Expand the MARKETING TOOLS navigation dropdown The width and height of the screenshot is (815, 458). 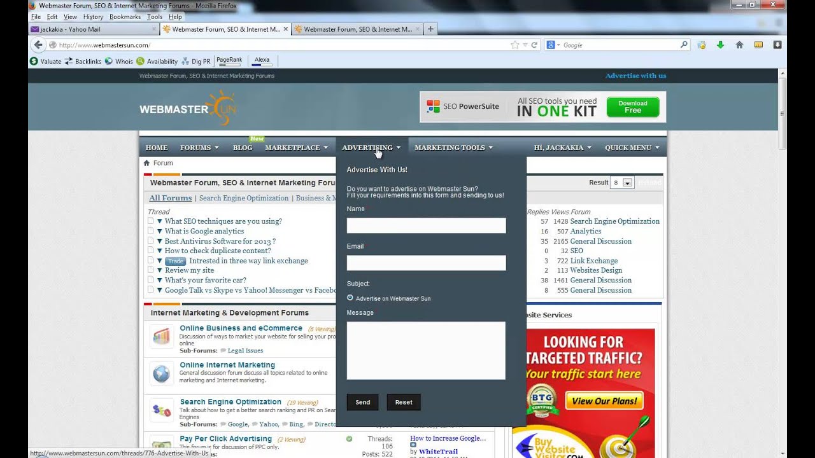coord(453,148)
